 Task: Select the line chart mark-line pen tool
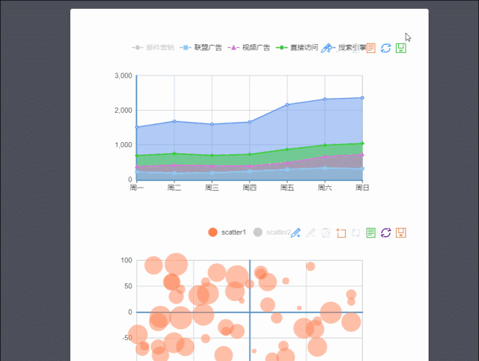coord(326,49)
